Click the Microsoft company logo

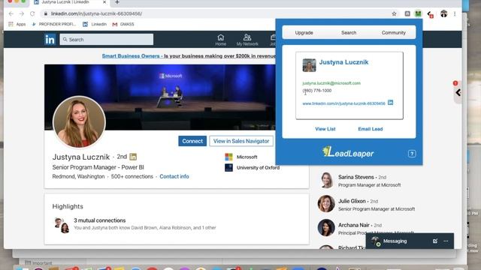coord(228,157)
